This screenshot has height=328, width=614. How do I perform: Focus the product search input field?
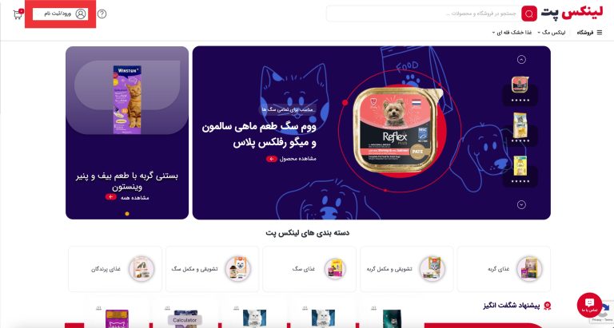(423, 14)
